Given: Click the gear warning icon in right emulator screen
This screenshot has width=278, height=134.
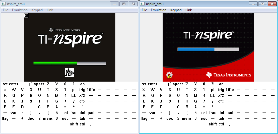Looking at the screenshot, I should (169, 75).
